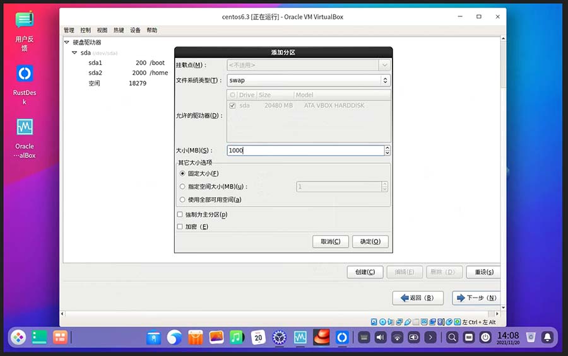Open the 挂载点 combo box arrow
The width and height of the screenshot is (568, 356).
[385, 65]
